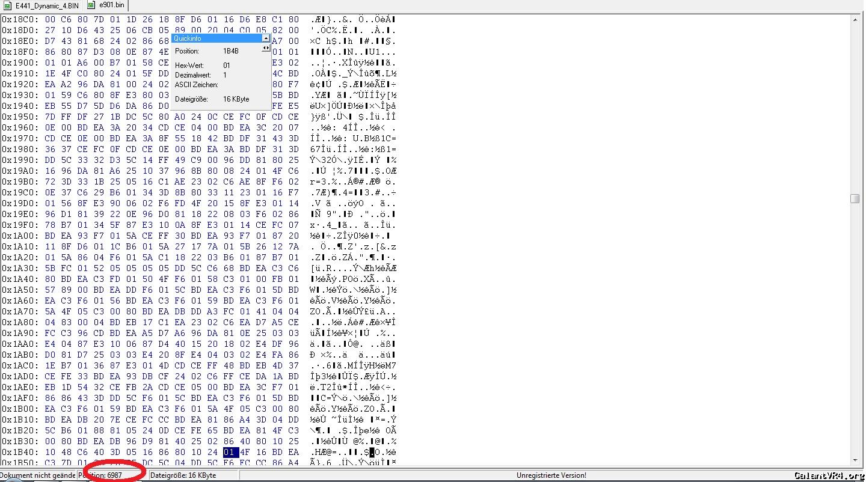Click the left-right arrows button in Quickinfo
The height and width of the screenshot is (482, 866).
click(265, 48)
